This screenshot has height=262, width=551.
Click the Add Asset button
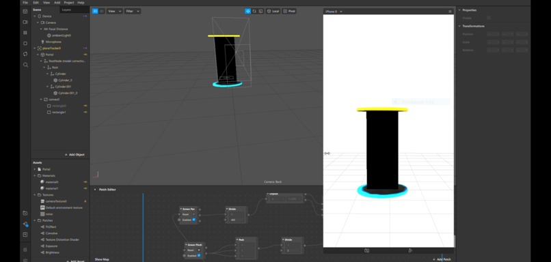(x=75, y=261)
